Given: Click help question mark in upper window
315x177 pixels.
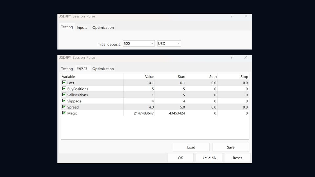Looking at the screenshot, I should pyautogui.click(x=231, y=16).
